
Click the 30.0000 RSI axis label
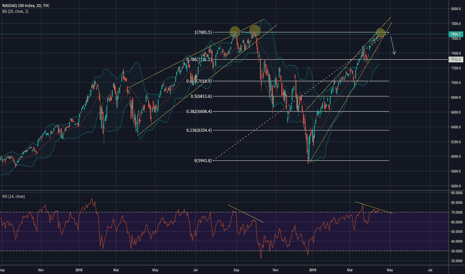point(457,251)
